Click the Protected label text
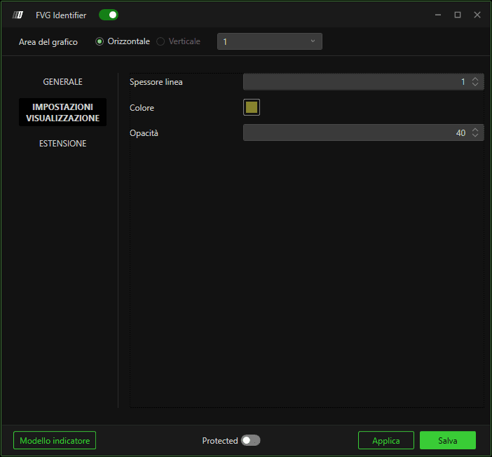The image size is (492, 457). (x=220, y=441)
